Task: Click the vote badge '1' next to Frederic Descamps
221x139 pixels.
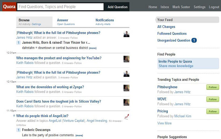Action: 18,130
